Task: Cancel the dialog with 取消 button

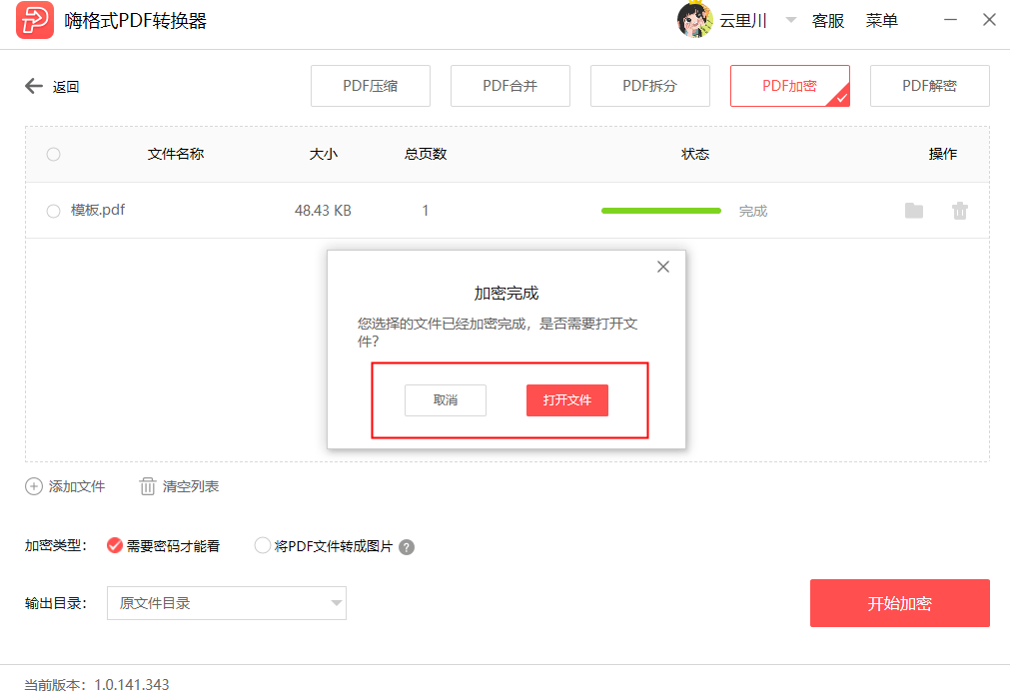Action: click(445, 399)
